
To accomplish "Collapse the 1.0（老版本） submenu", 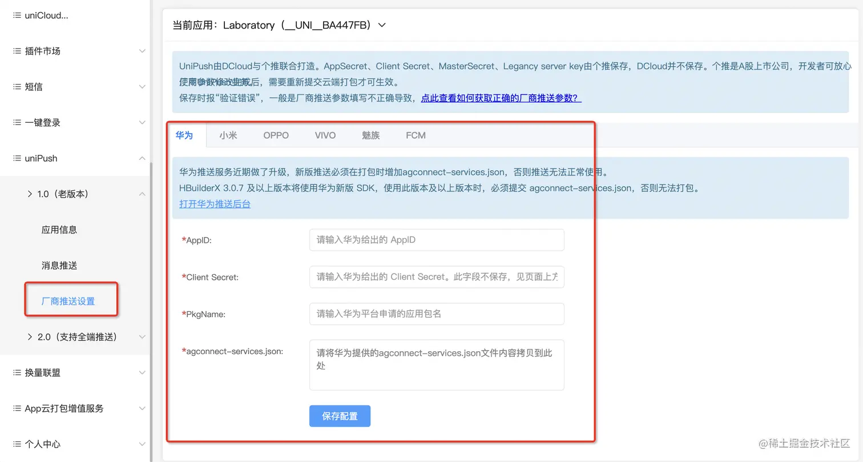I will coord(142,194).
